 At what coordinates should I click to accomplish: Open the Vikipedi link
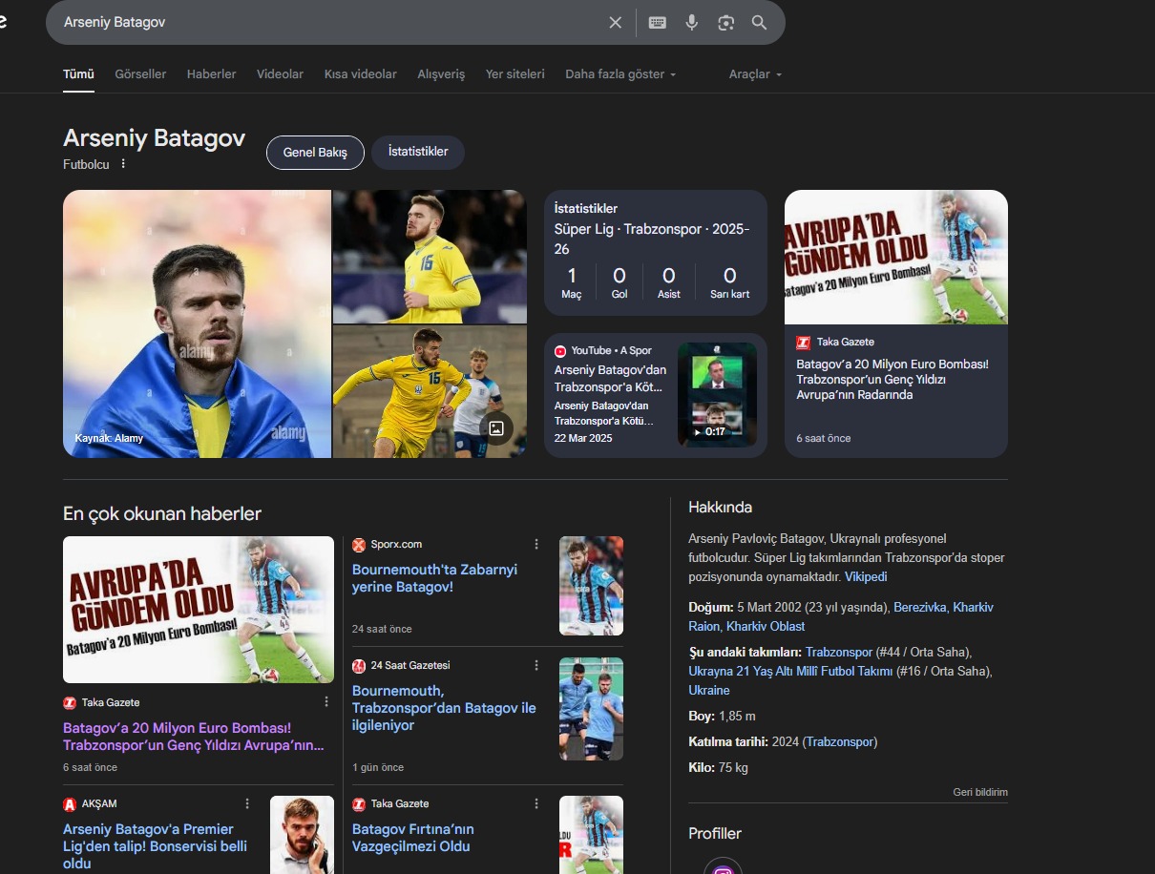point(866,577)
